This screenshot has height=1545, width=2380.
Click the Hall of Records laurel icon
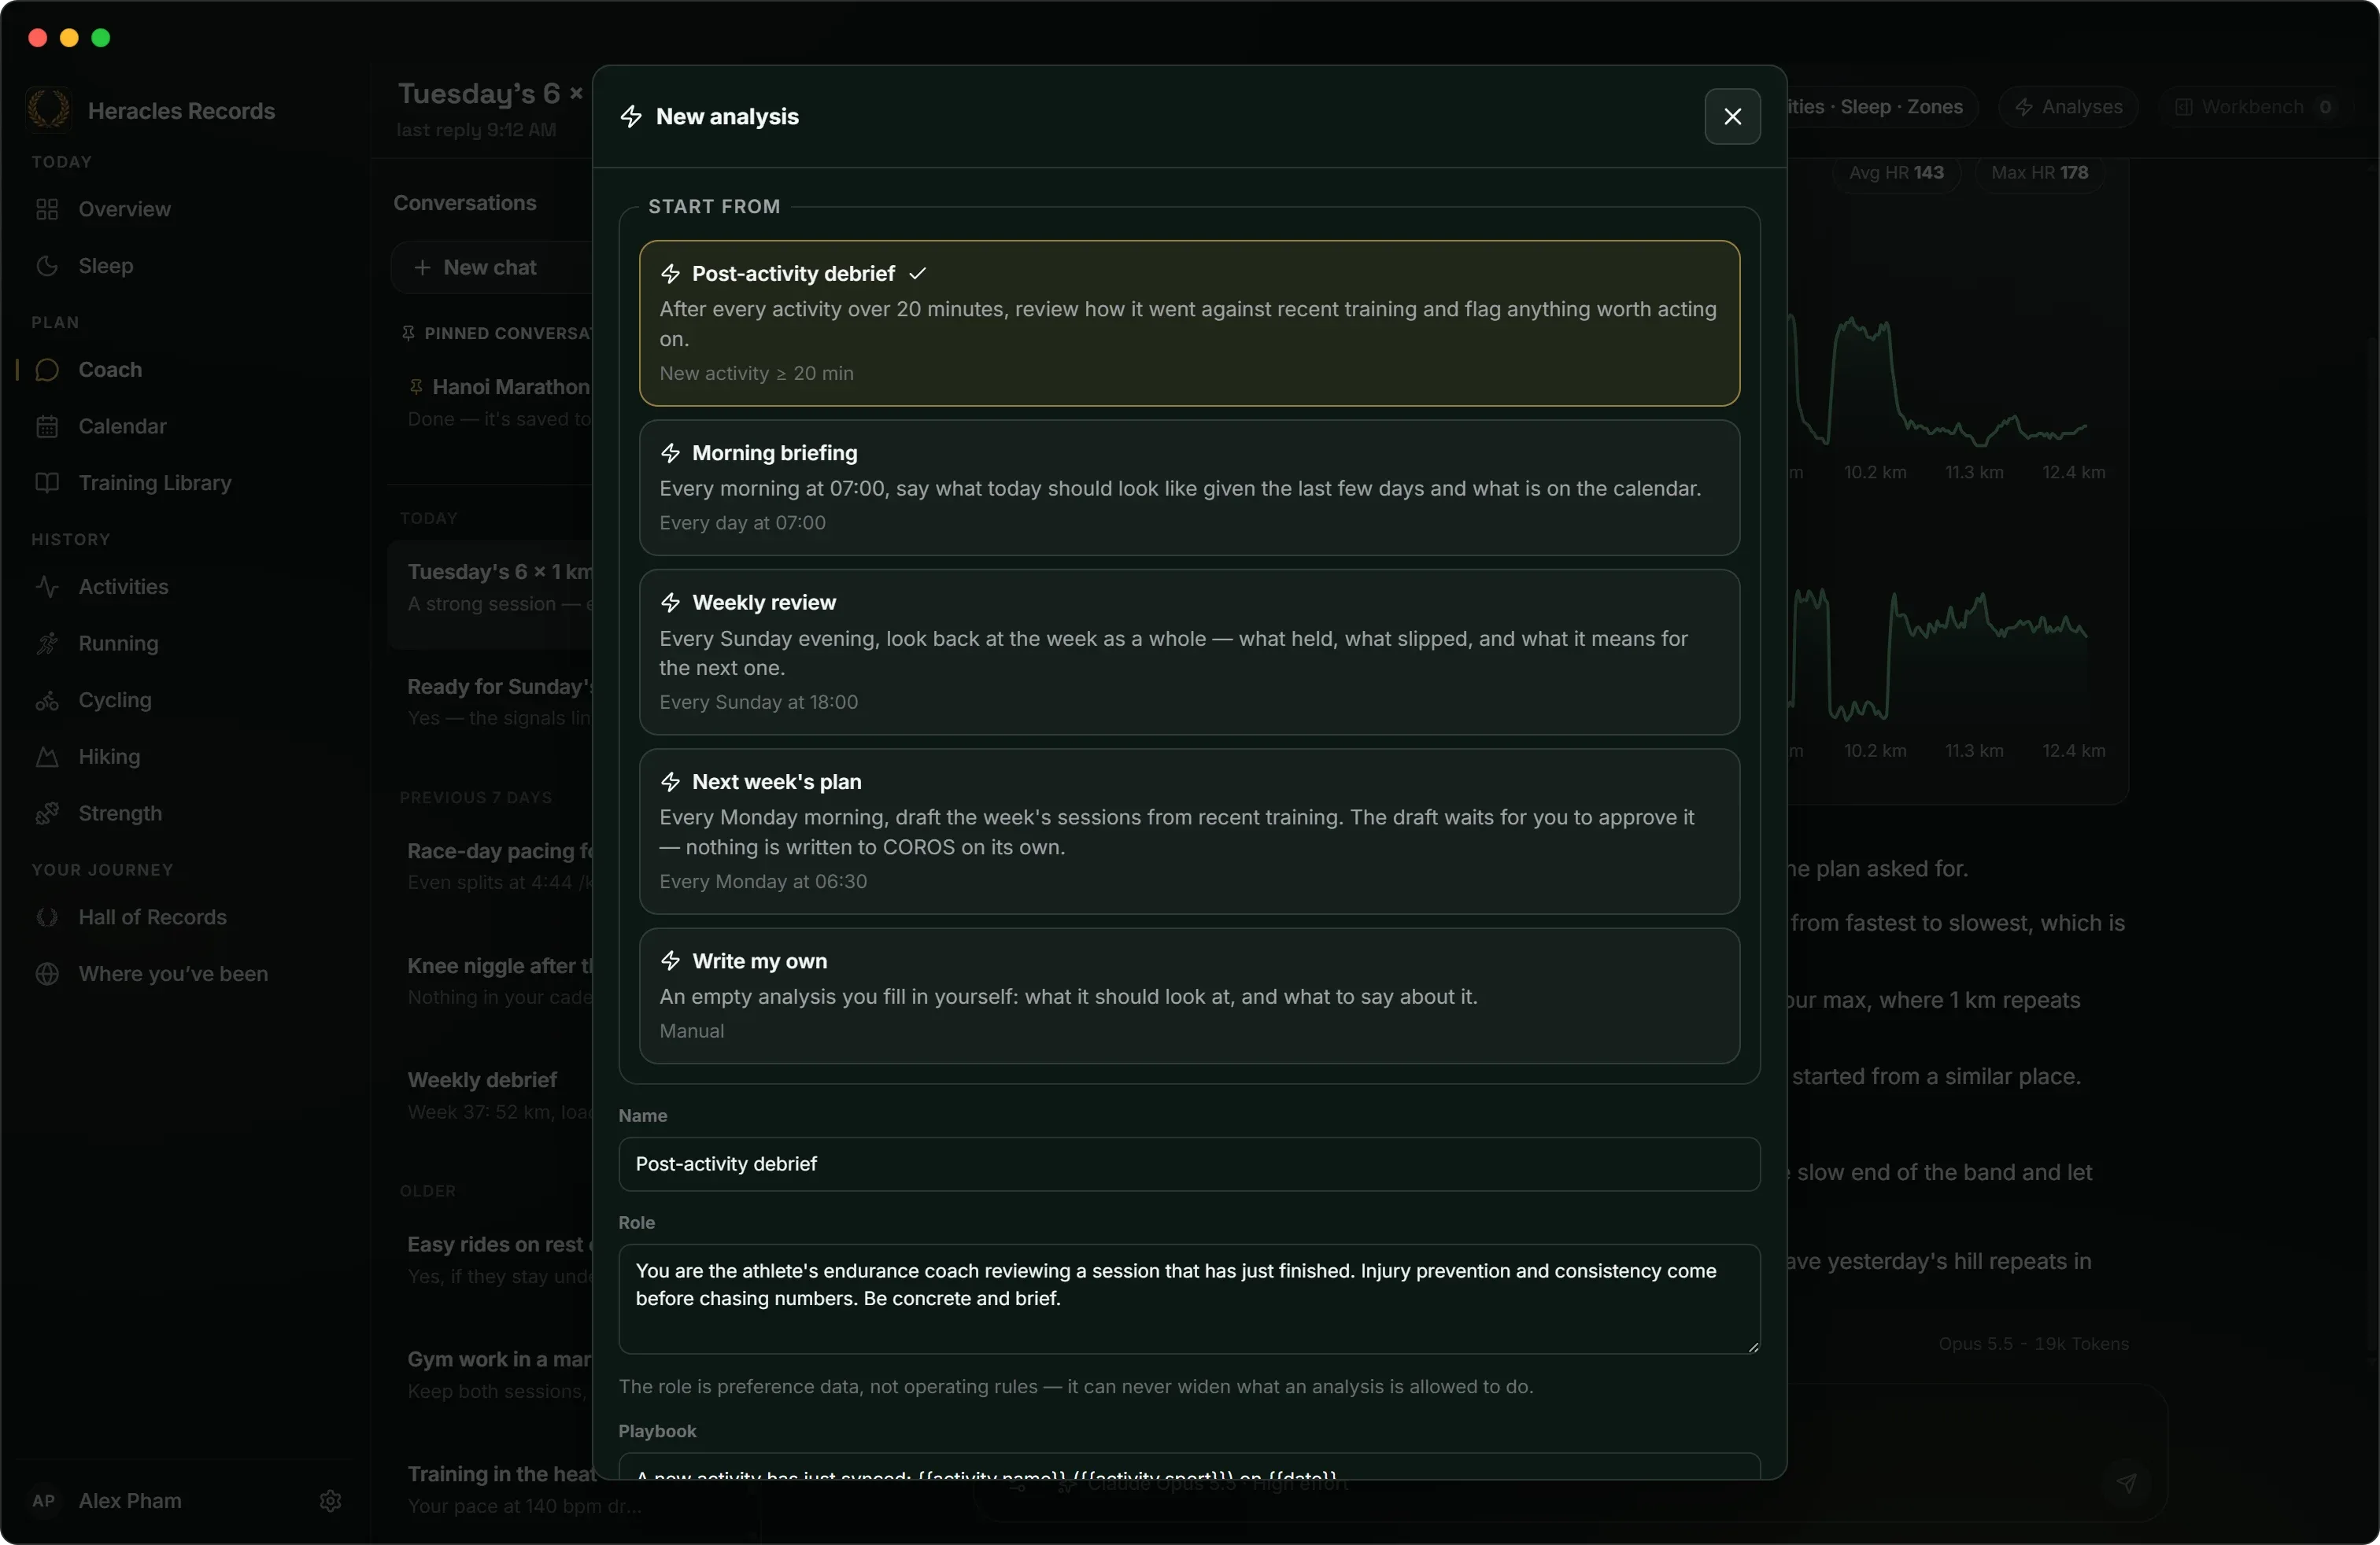(47, 917)
